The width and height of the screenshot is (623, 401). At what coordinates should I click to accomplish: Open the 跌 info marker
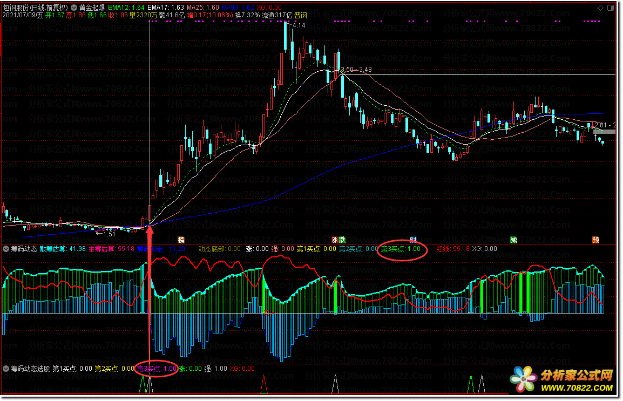pos(342,240)
